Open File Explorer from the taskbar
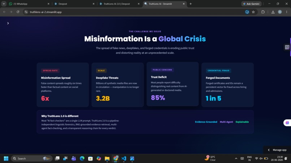The image size is (291, 163). (x=107, y=159)
